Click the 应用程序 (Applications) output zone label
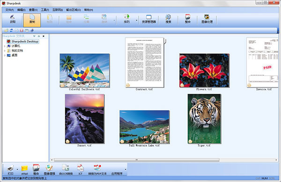The image size is (281, 182). 117,174
